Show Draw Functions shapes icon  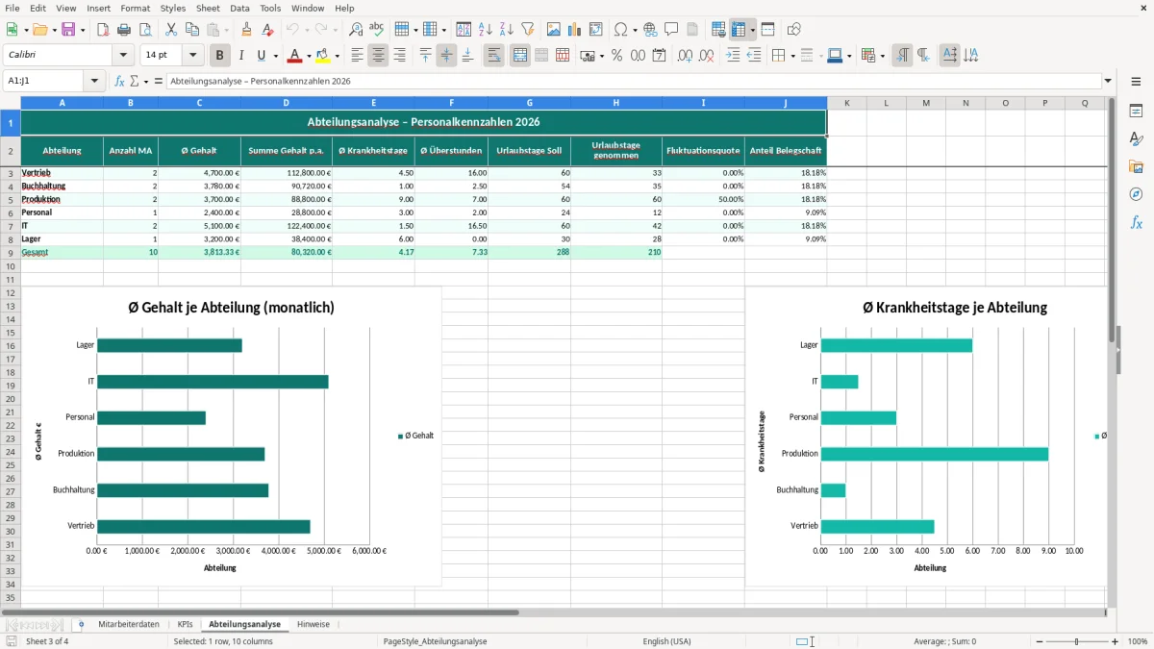[794, 30]
